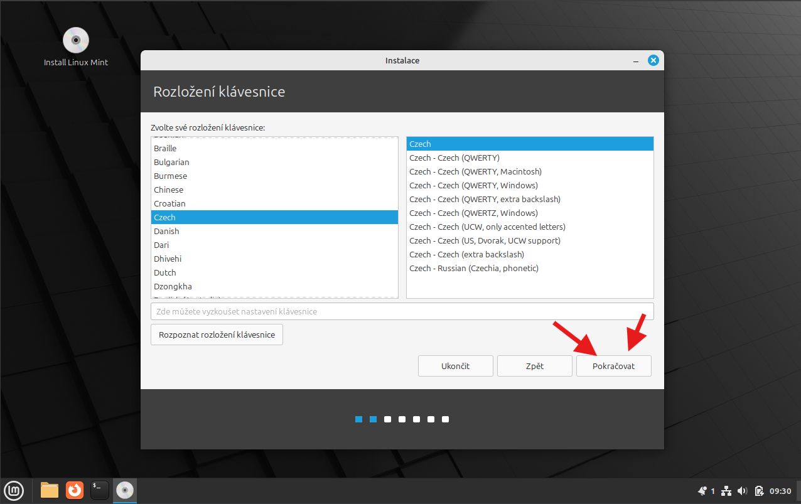
Task: Click the installer disc icon in taskbar
Action: (125, 490)
